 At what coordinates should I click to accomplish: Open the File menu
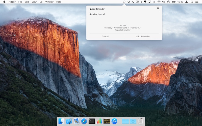click(20, 2)
